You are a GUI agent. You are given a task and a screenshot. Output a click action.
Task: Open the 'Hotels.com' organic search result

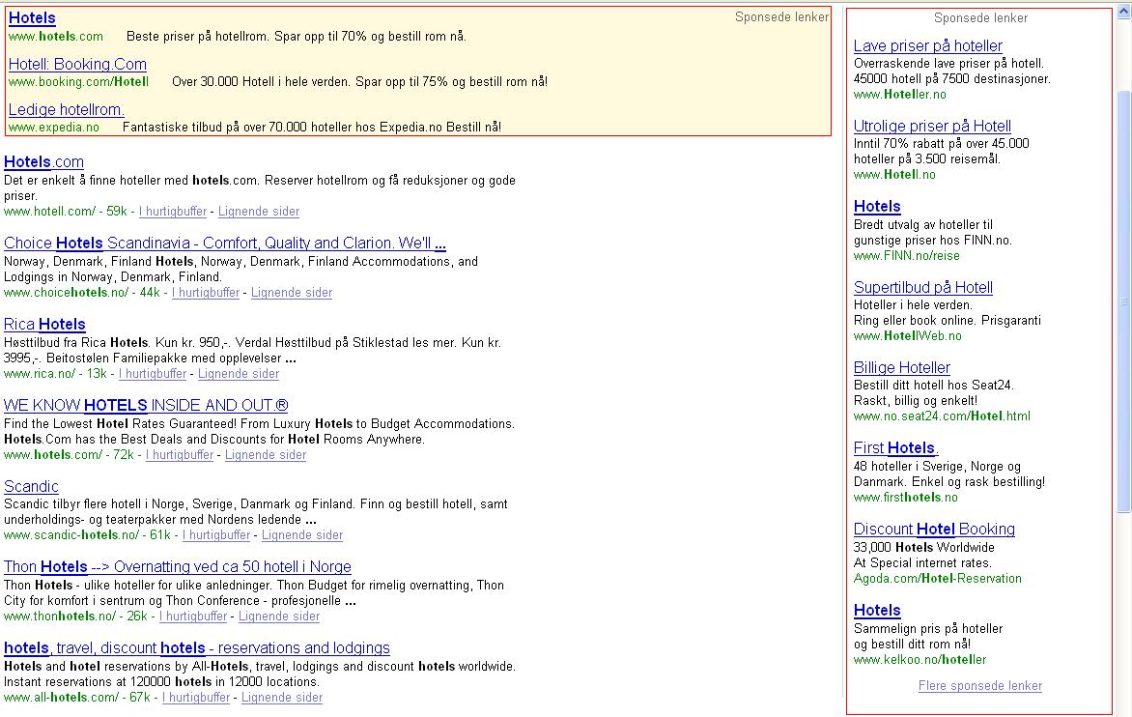pyautogui.click(x=44, y=161)
